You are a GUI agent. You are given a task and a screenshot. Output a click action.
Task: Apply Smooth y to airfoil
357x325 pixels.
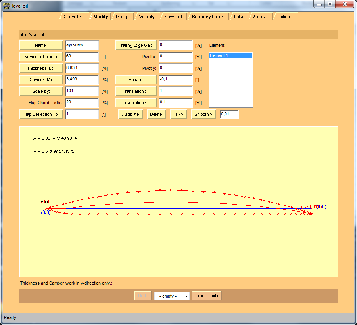coord(203,114)
